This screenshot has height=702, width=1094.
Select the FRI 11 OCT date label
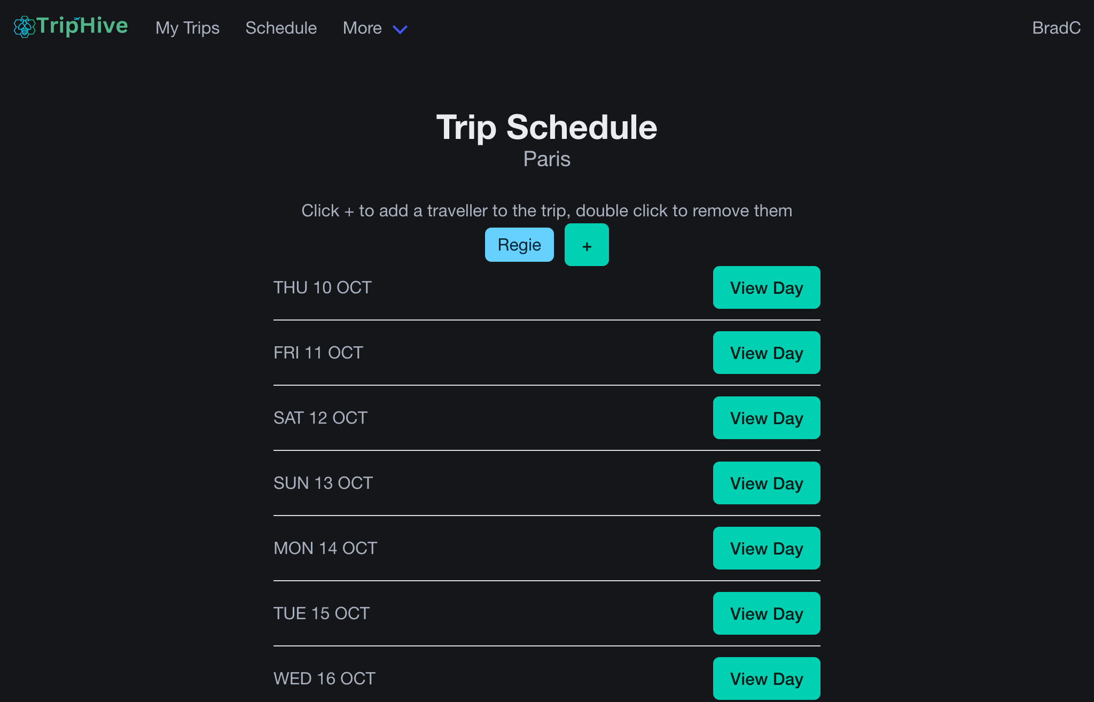tap(317, 353)
